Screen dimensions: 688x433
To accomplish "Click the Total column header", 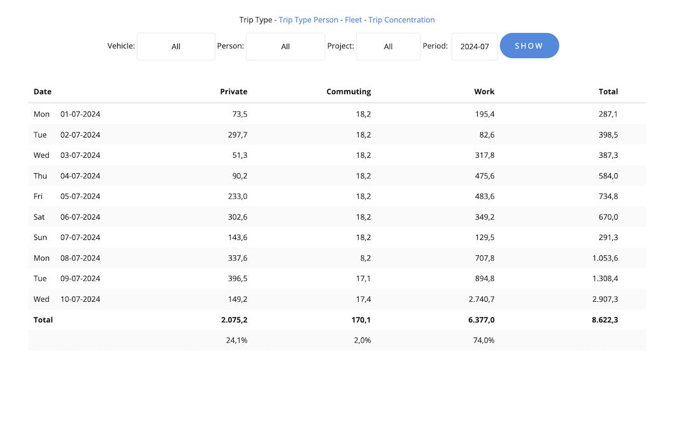I will [x=608, y=92].
